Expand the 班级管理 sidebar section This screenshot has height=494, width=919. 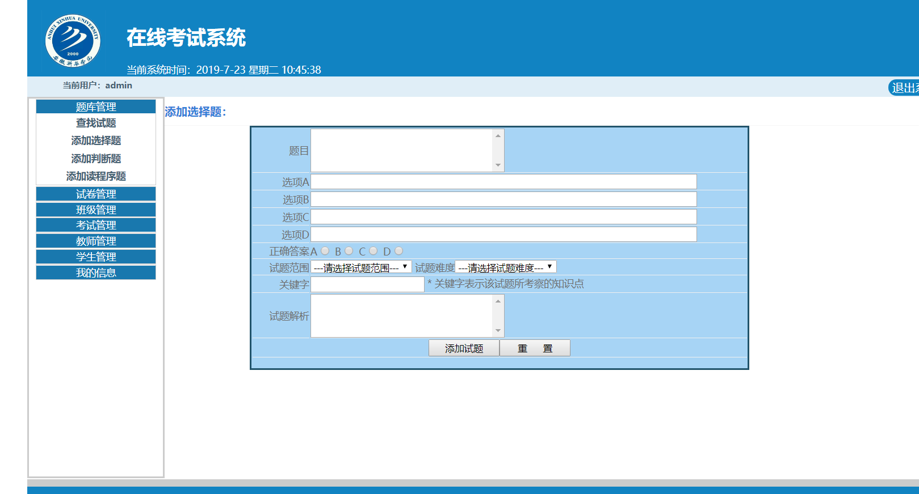point(96,210)
